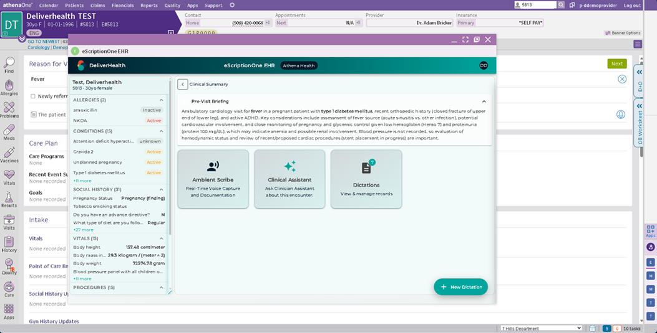Open the purple hamburger menu on right

(637, 44)
